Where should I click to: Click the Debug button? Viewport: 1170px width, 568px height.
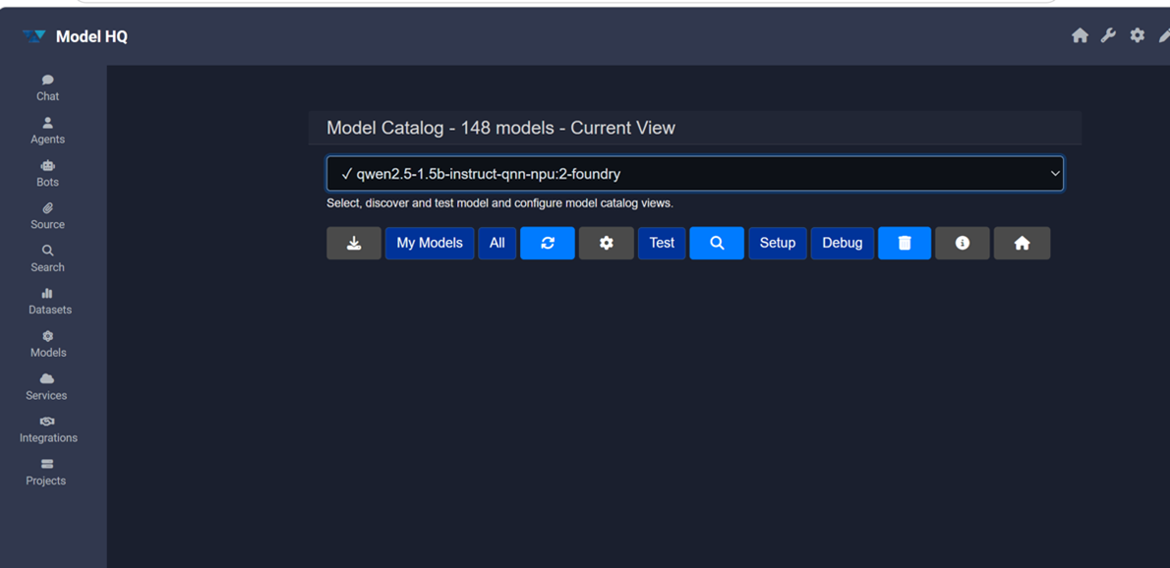(842, 244)
